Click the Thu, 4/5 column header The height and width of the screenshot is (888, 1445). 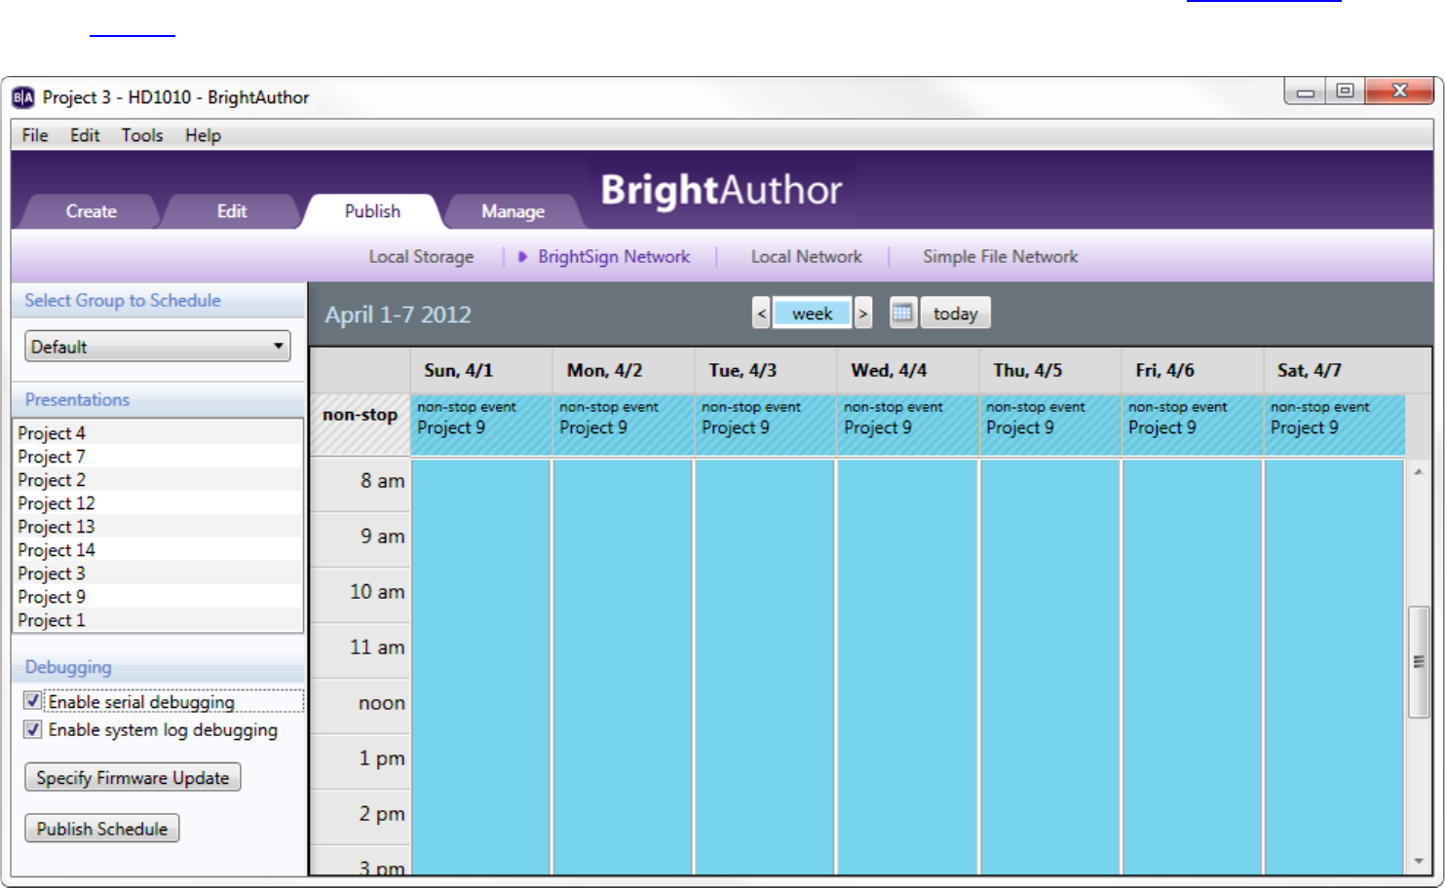click(1049, 370)
